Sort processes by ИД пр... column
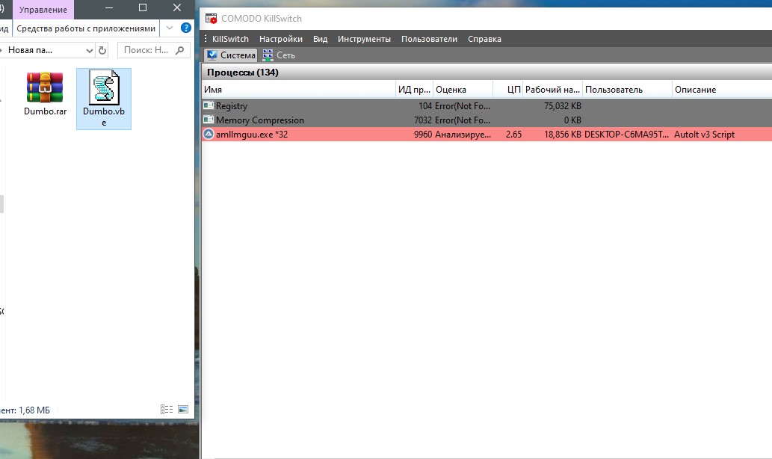Screen dimensions: 772x459 click(415, 90)
